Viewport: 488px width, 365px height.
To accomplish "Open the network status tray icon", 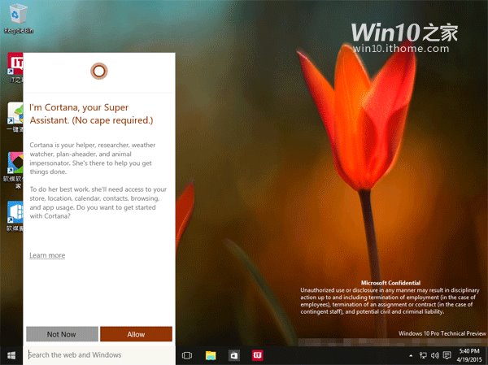I will [x=423, y=355].
